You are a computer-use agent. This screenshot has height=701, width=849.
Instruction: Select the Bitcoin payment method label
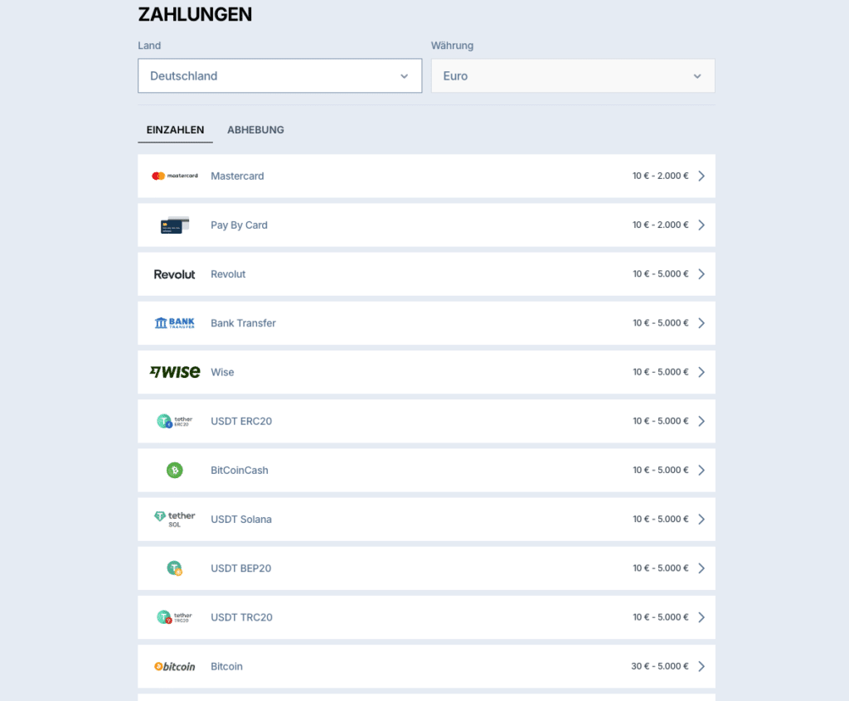pyautogui.click(x=226, y=666)
